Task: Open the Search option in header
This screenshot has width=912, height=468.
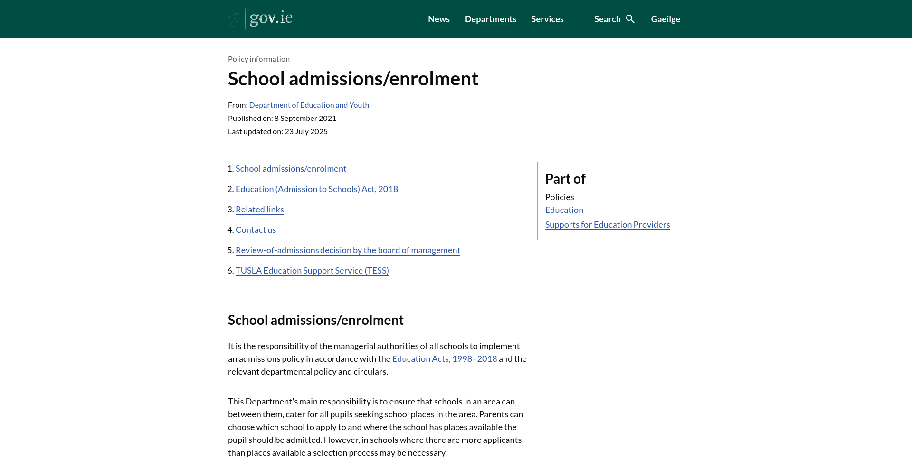Action: (x=614, y=19)
